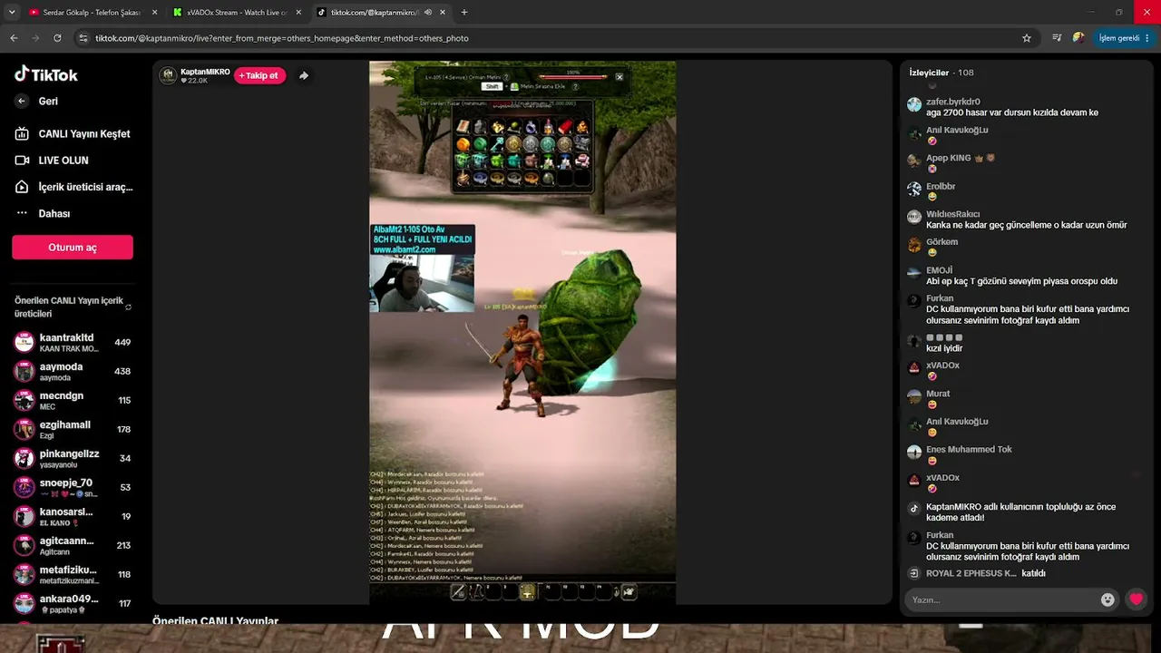
Task: Select the red book item
Action: (x=565, y=127)
